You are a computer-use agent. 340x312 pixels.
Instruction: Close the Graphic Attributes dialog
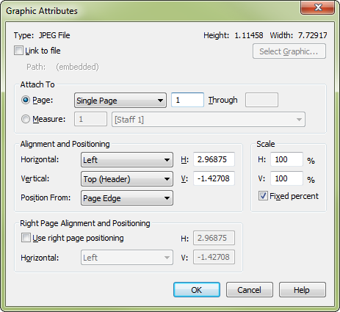[318, 7]
